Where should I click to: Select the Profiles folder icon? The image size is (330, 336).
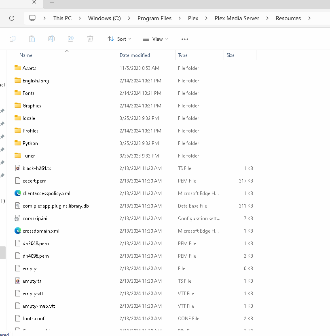click(x=18, y=131)
